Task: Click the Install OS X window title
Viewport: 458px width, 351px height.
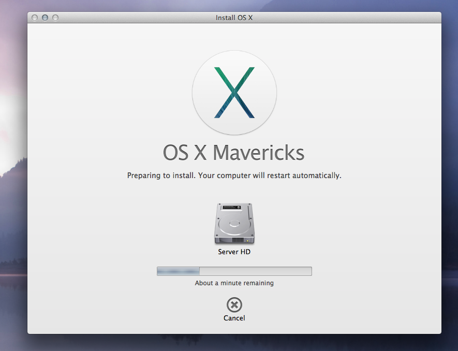Action: (234, 18)
